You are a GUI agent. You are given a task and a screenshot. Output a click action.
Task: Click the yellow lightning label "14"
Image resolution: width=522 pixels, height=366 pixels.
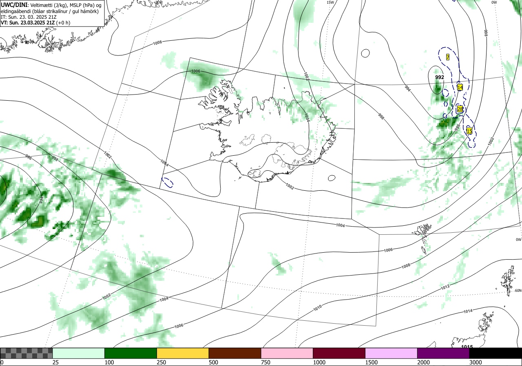460,87
